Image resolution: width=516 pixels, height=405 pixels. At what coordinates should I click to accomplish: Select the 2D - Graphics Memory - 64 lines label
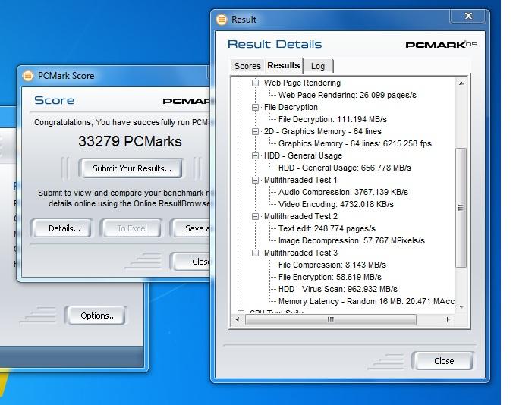322,132
